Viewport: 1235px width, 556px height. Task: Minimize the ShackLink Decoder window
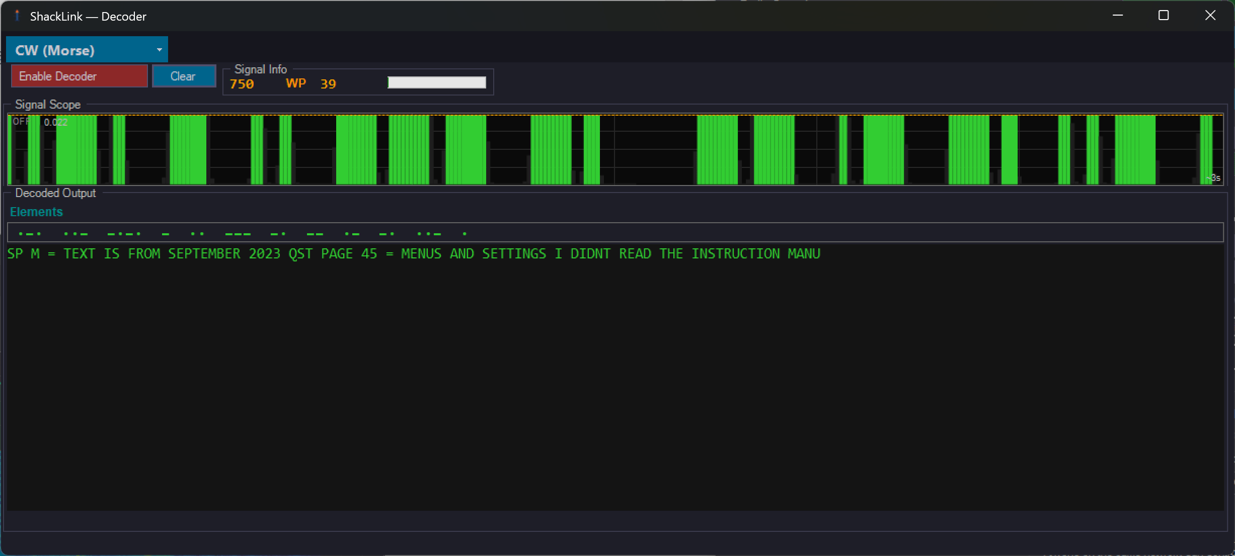(x=1118, y=16)
